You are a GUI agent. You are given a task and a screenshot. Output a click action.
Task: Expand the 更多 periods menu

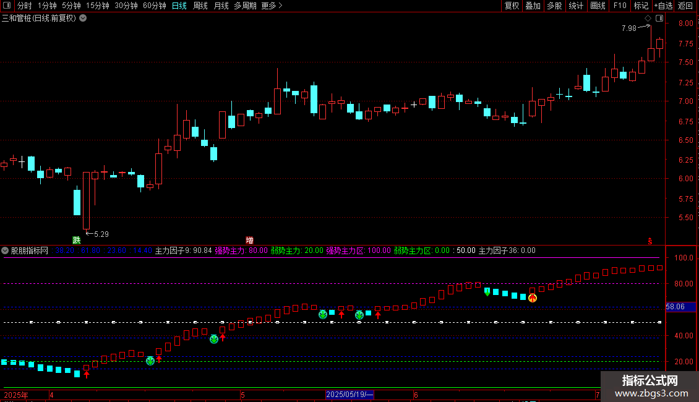point(272,6)
